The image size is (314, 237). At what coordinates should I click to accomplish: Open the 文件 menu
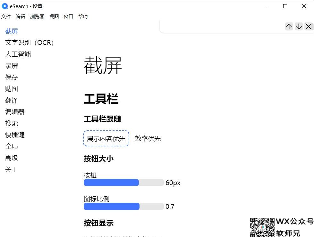(6, 16)
